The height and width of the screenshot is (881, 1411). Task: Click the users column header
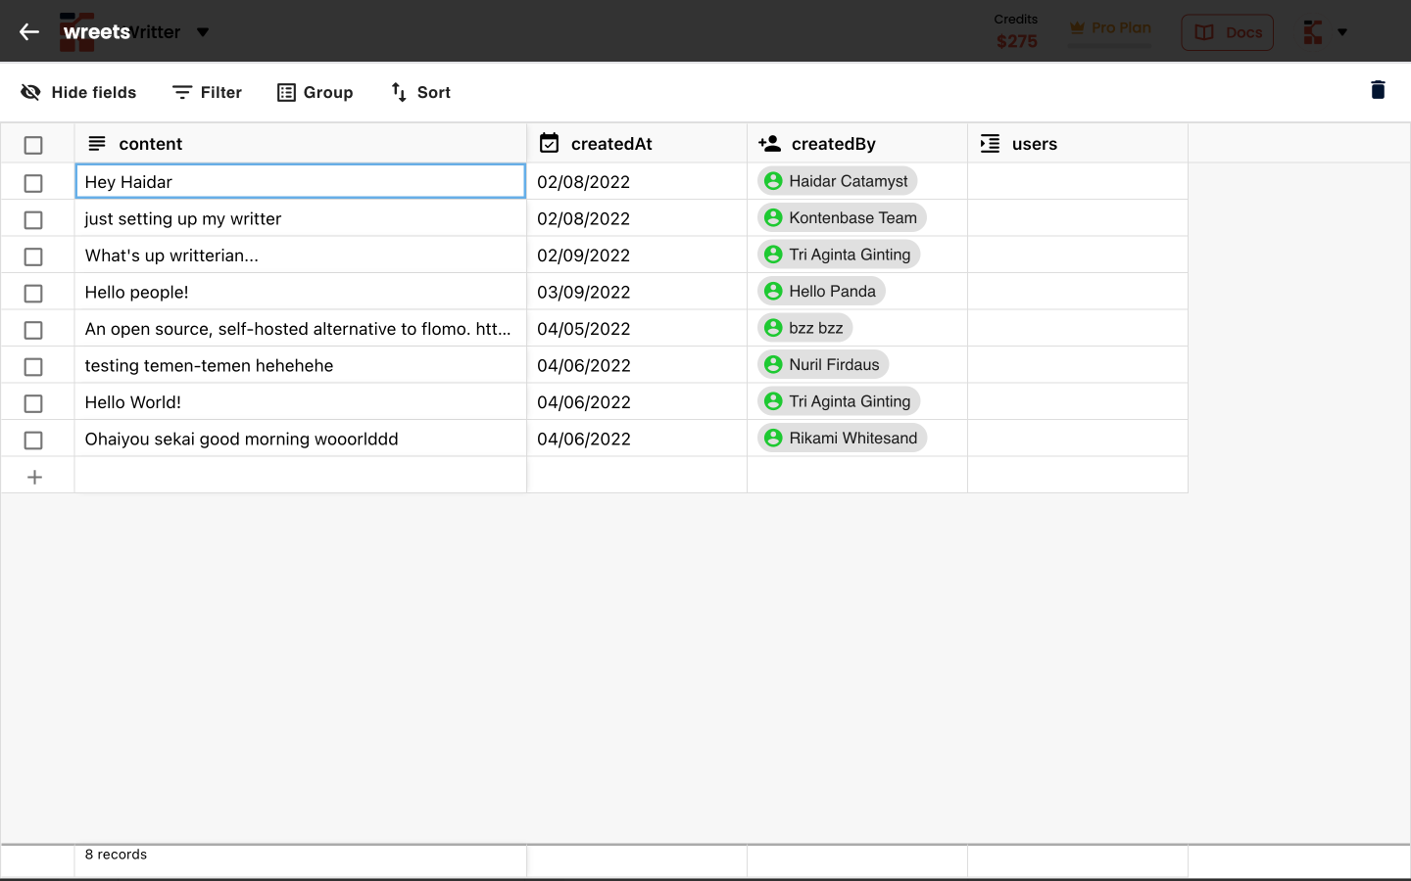(1078, 144)
